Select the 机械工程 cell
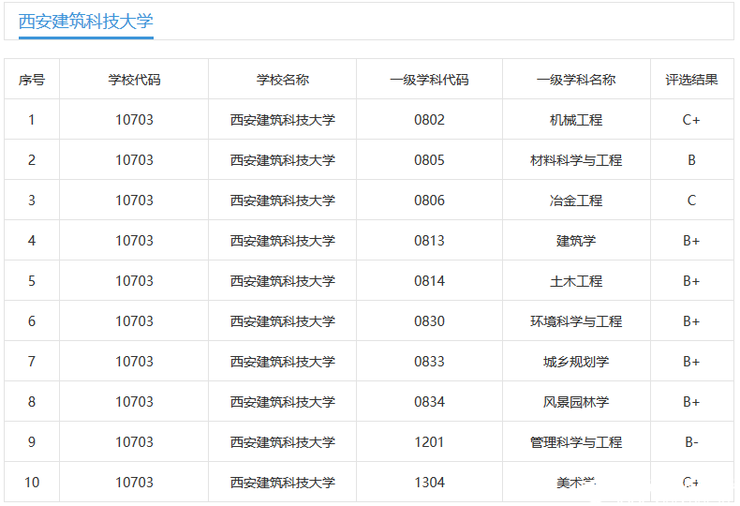The height and width of the screenshot is (506, 740). click(x=576, y=120)
